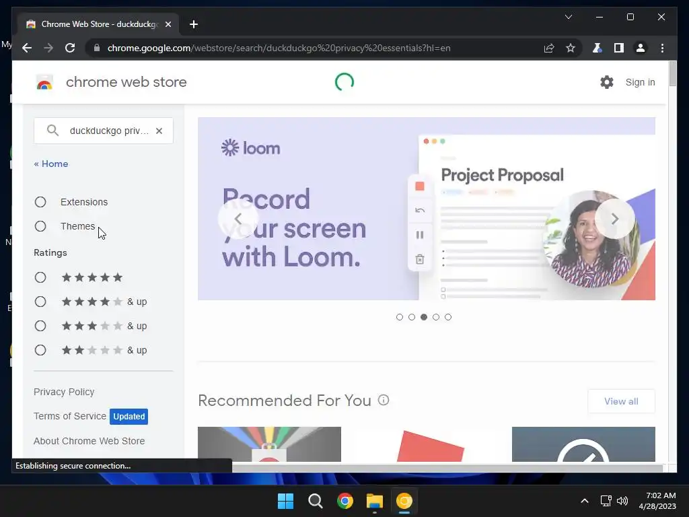Click the forward navigation arrow
689x517 pixels.
(x=48, y=48)
